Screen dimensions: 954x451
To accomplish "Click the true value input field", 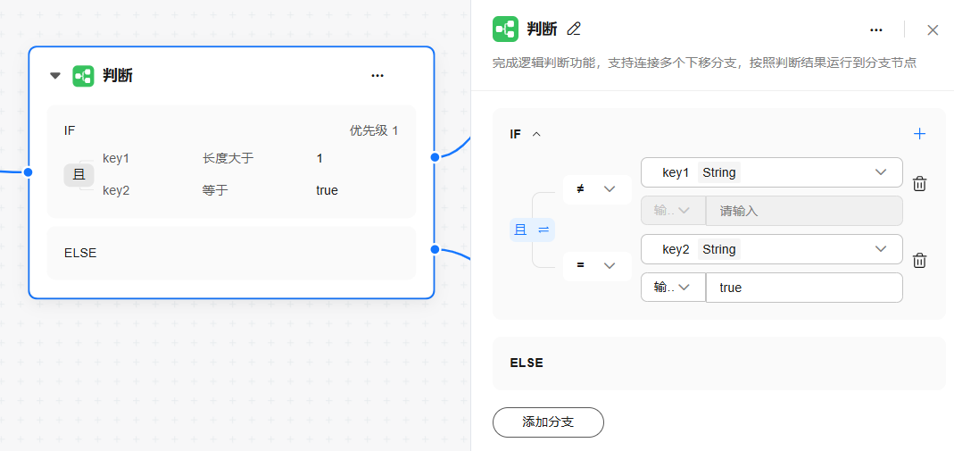I will [804, 288].
